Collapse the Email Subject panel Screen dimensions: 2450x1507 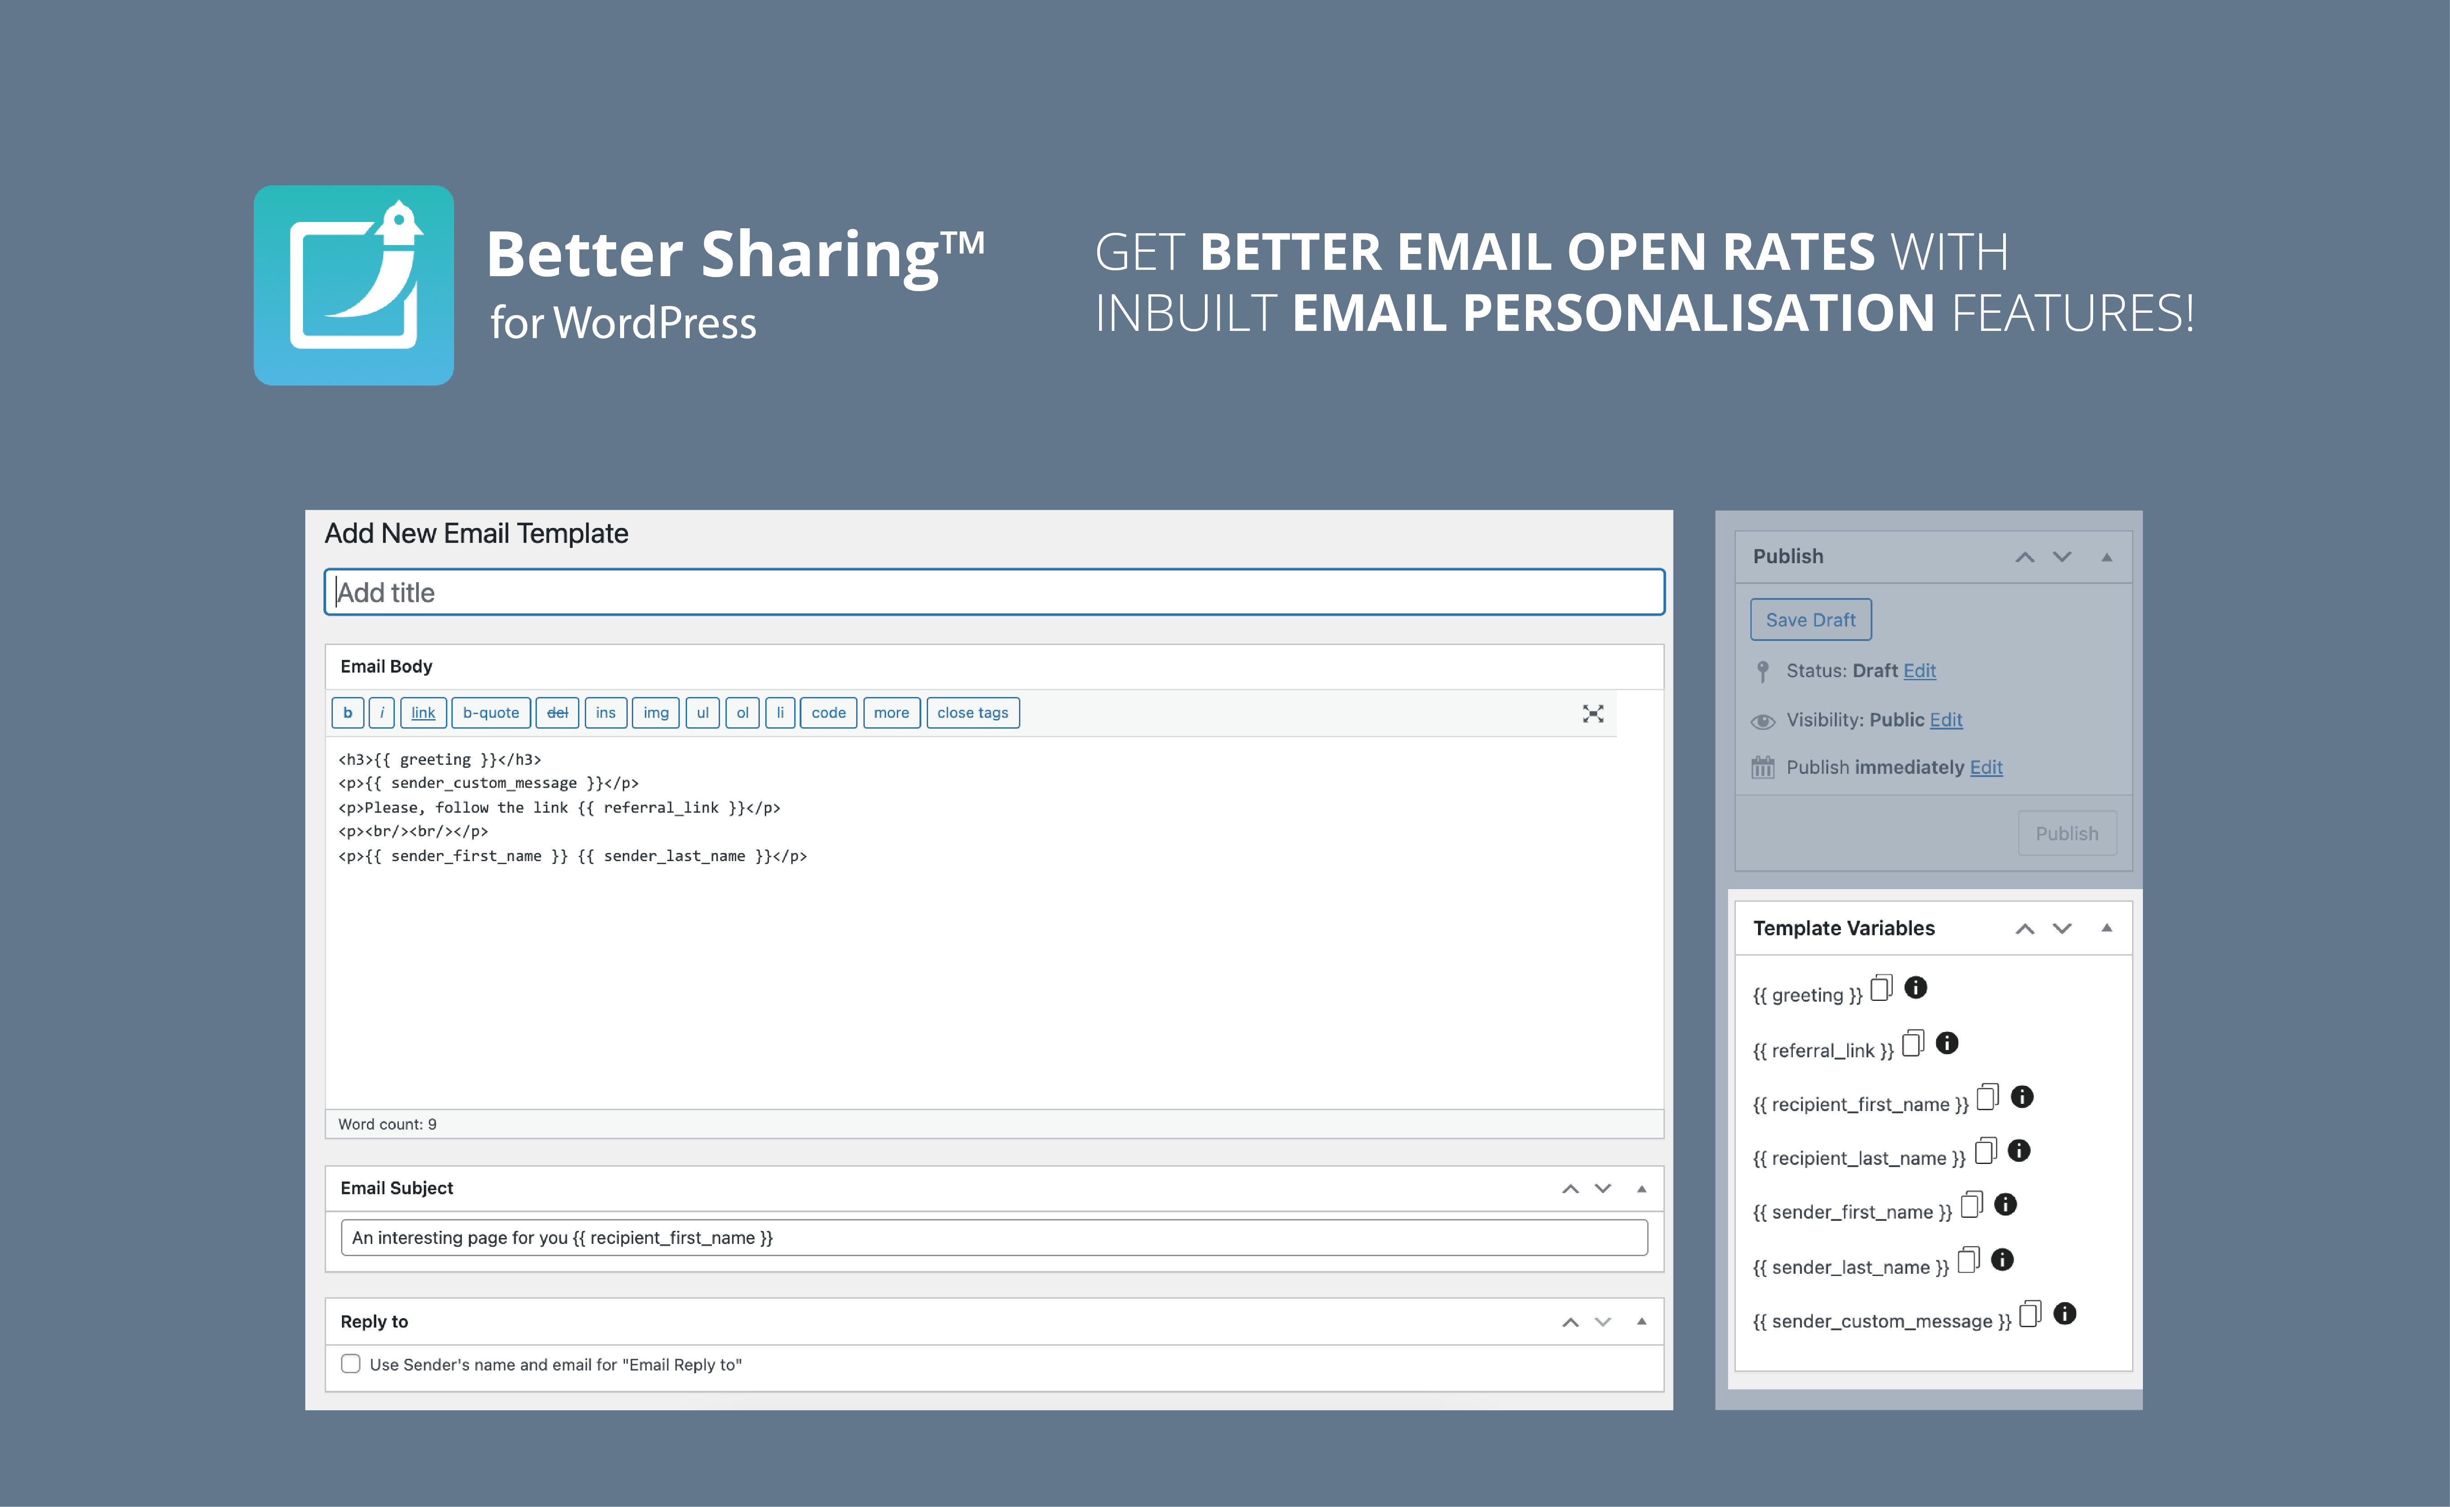pos(1641,1189)
